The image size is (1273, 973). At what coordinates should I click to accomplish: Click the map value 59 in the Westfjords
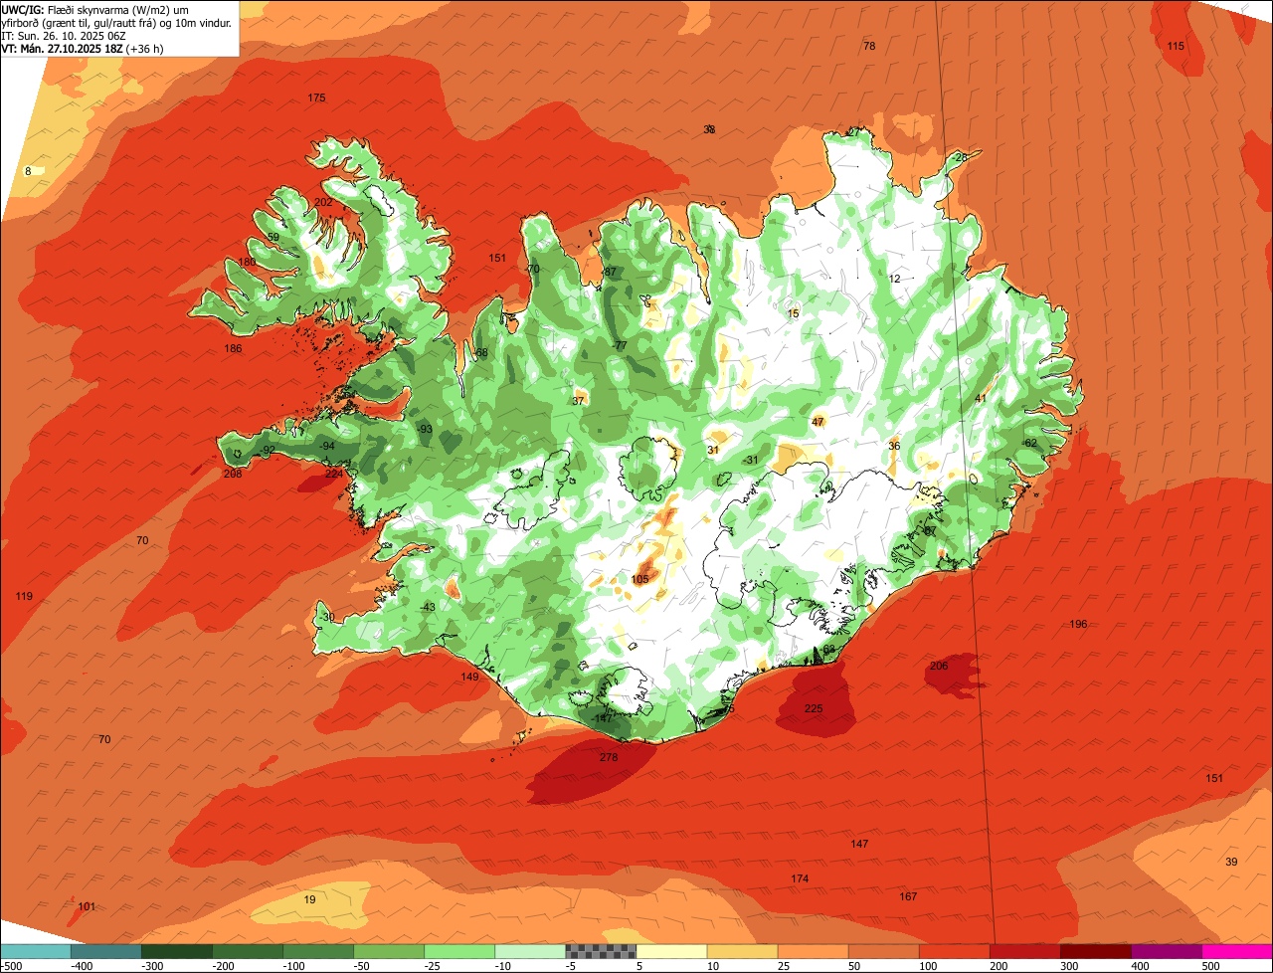click(273, 237)
